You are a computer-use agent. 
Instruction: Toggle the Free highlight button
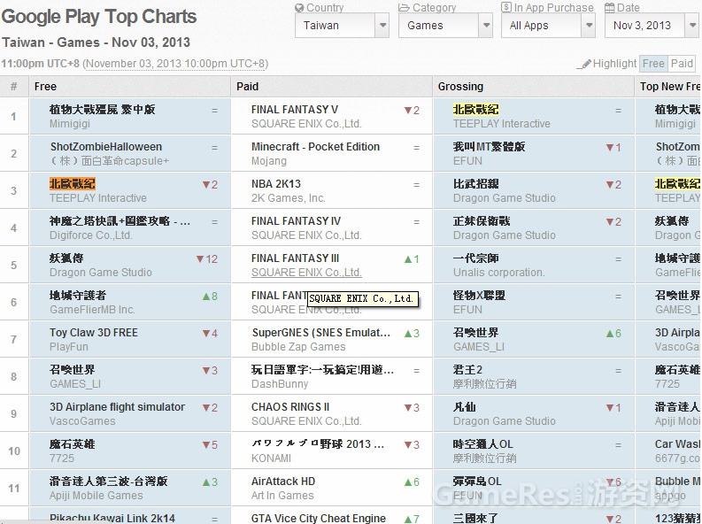[653, 64]
